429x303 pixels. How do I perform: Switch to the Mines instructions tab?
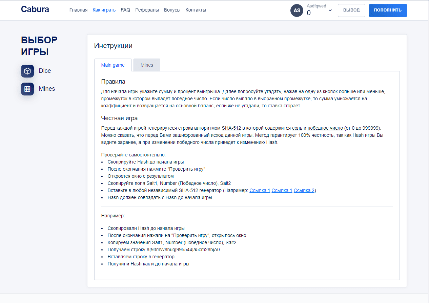[147, 65]
